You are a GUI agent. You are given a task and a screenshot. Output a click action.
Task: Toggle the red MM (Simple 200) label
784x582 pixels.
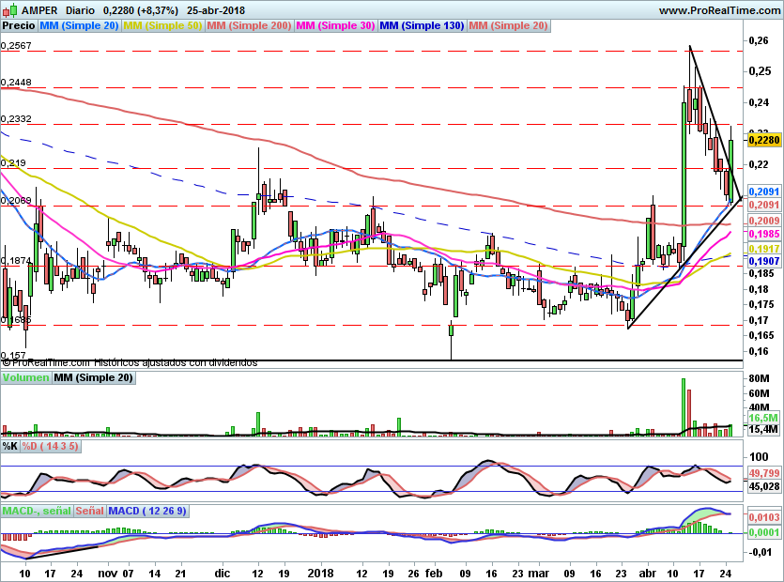point(249,25)
